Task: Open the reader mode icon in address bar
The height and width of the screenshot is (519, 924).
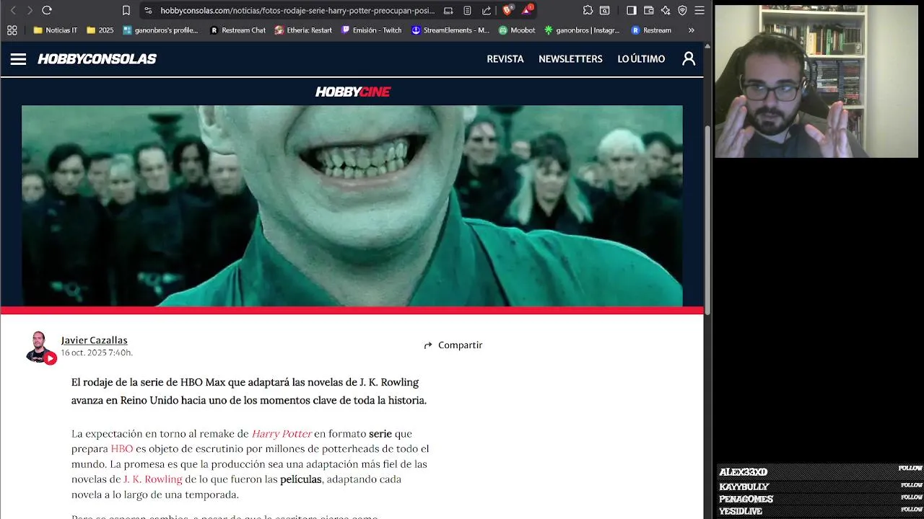Action: tap(468, 10)
